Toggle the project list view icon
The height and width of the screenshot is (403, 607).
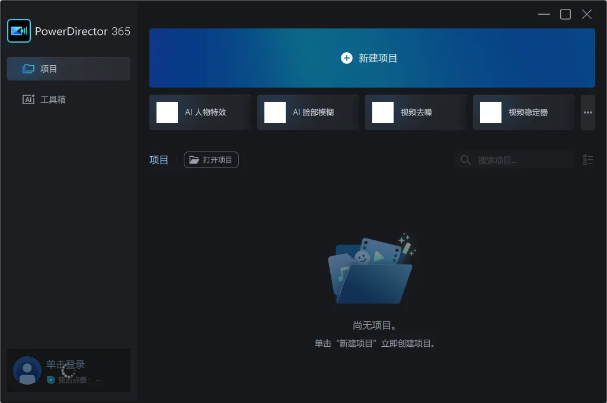(588, 160)
